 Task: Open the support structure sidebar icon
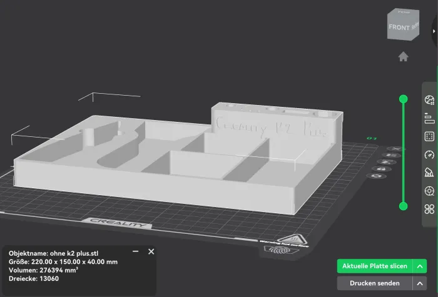[429, 172]
